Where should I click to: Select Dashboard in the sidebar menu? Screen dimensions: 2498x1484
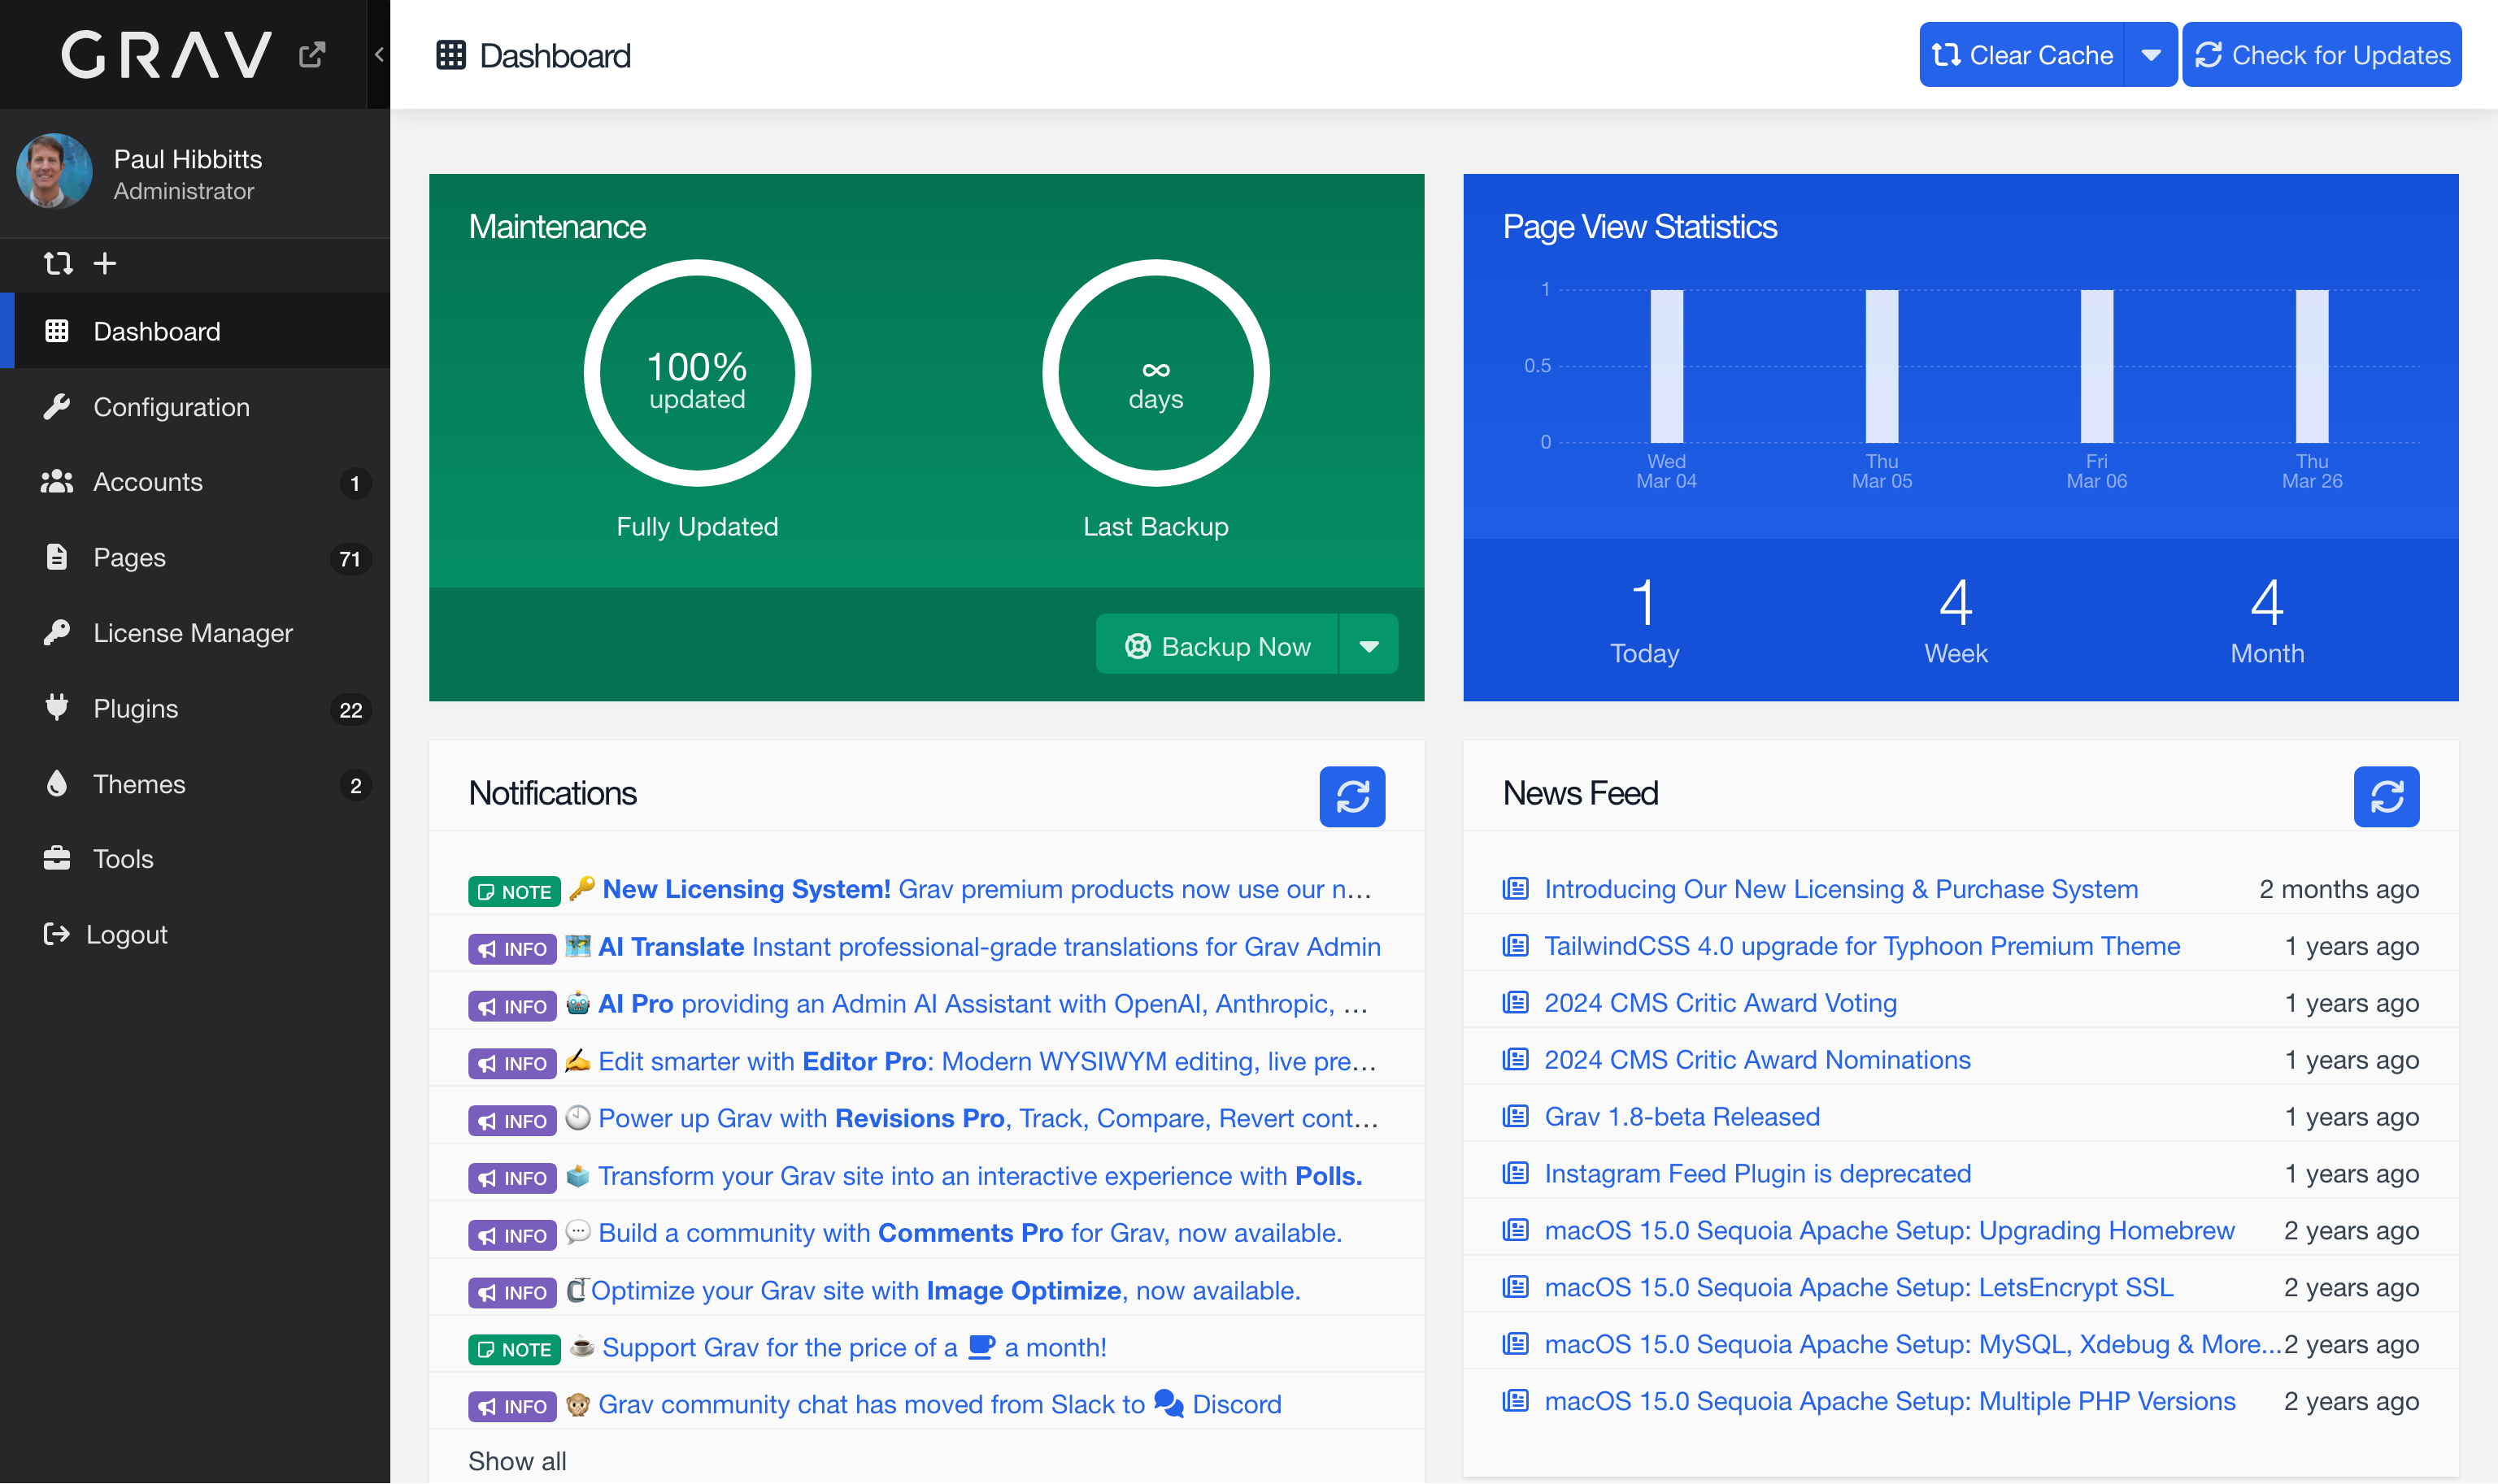157,331
